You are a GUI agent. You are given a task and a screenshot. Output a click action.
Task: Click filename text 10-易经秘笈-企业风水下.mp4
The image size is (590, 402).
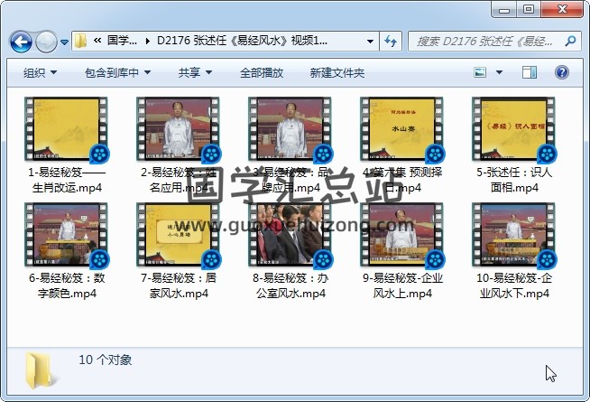click(514, 285)
